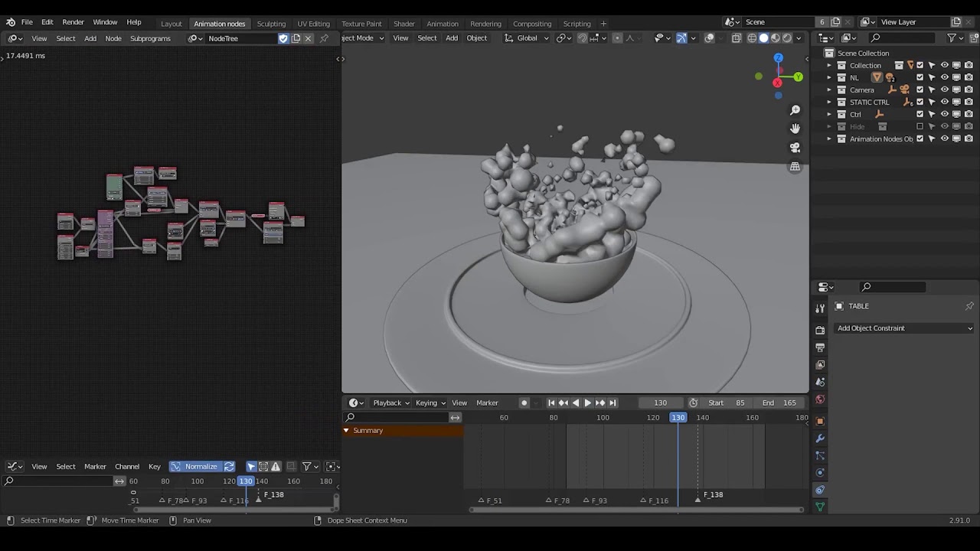Open the Blender logo menu
The height and width of the screenshot is (551, 980).
pos(11,22)
